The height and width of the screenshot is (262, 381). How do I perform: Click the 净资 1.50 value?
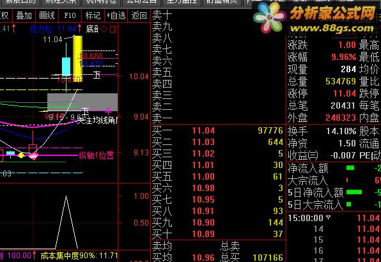pos(347,144)
